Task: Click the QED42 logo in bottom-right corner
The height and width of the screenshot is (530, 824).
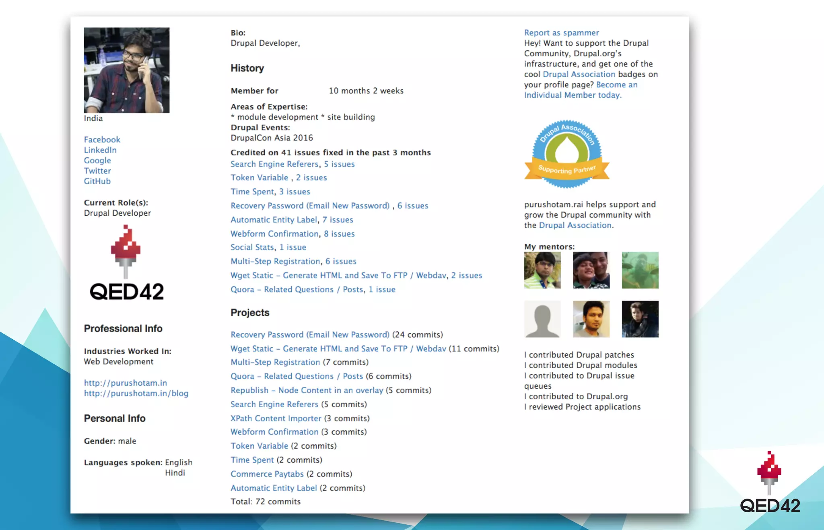Action: pos(770,483)
